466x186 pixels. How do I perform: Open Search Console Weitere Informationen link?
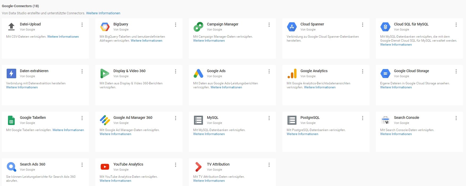(396, 134)
